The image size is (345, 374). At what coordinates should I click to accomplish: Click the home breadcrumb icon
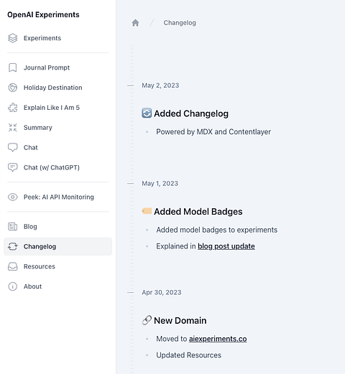click(x=135, y=23)
